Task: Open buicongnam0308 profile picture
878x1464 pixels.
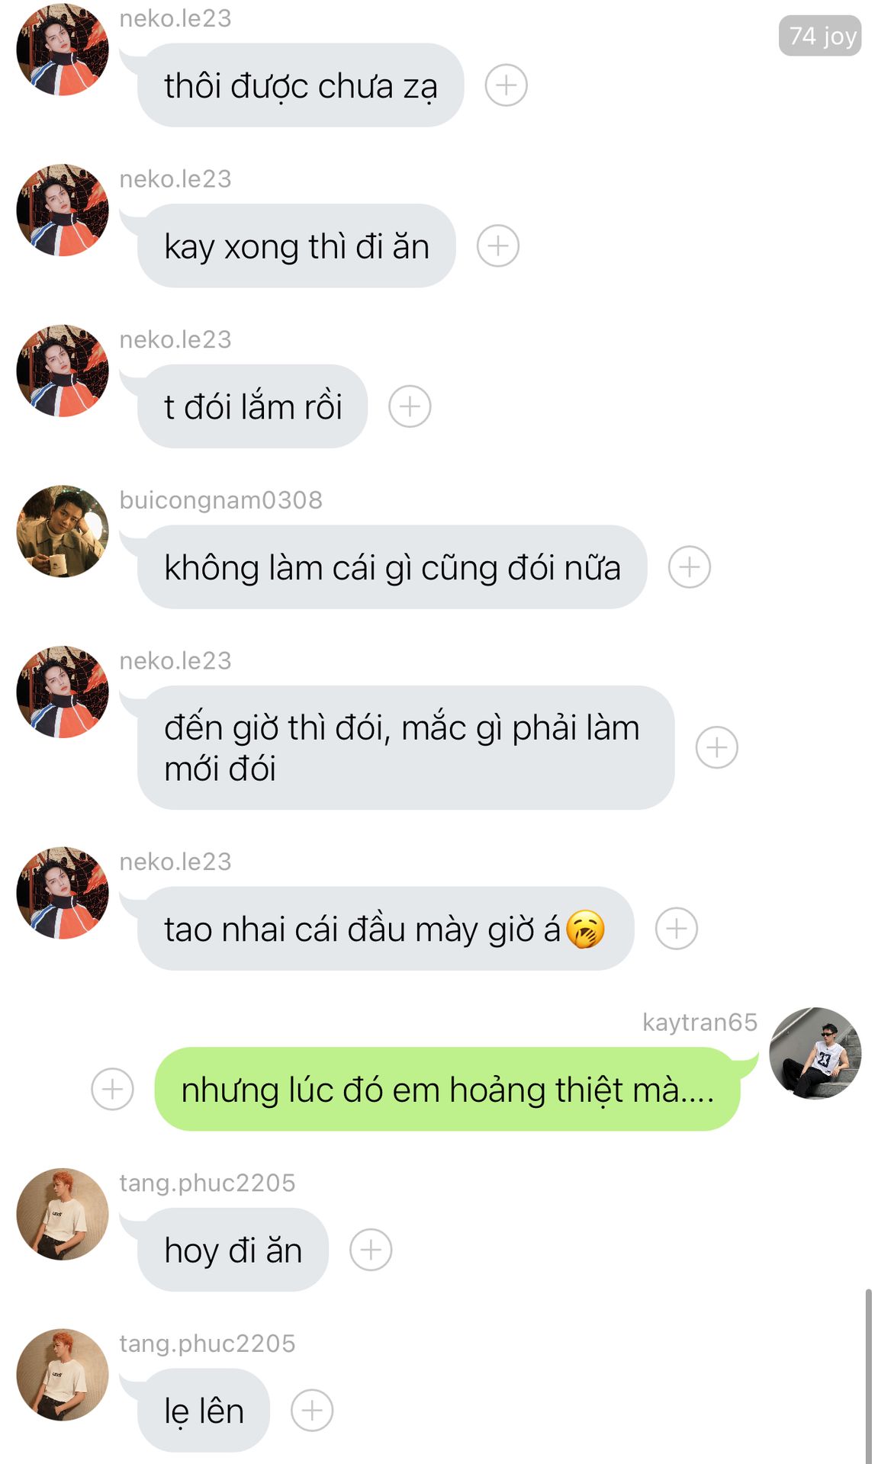Action: (x=63, y=531)
